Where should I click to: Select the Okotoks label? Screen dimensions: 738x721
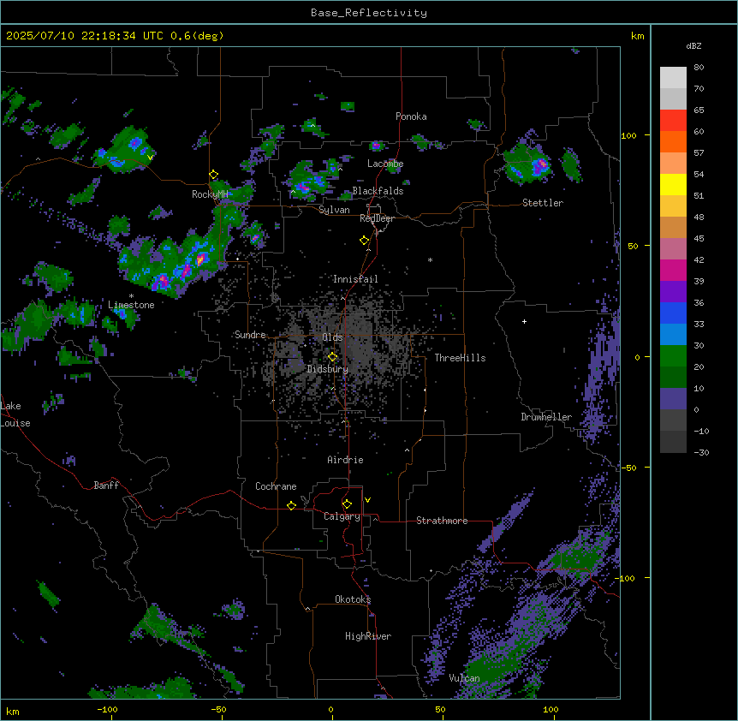coord(353,599)
